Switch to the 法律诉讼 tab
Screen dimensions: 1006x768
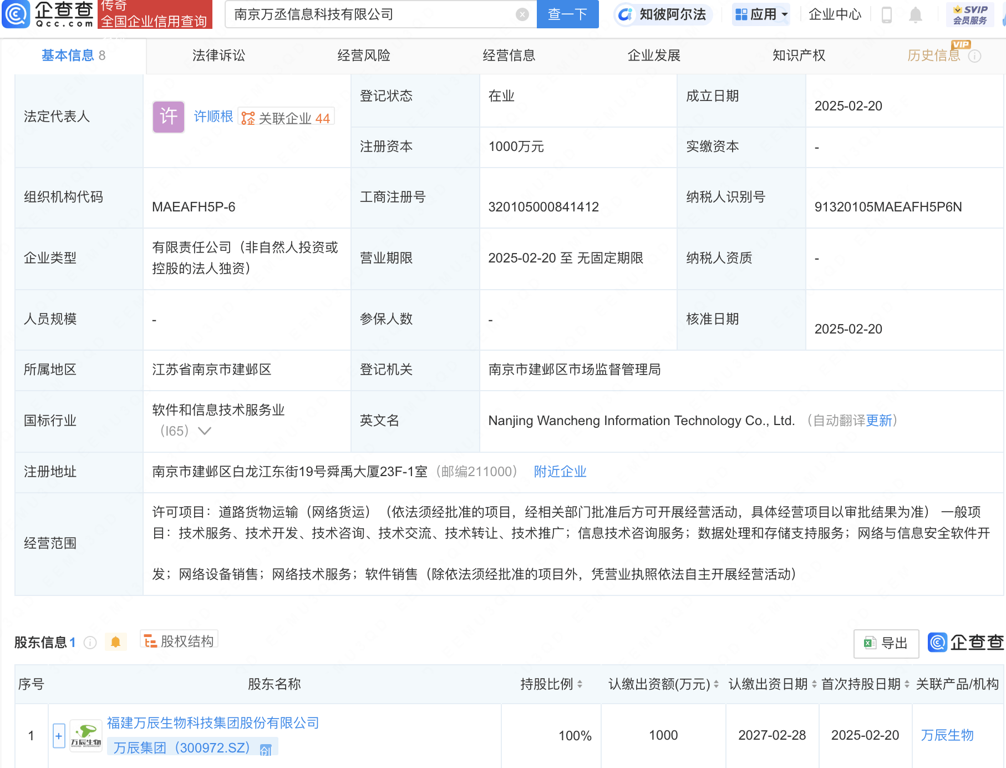[218, 55]
